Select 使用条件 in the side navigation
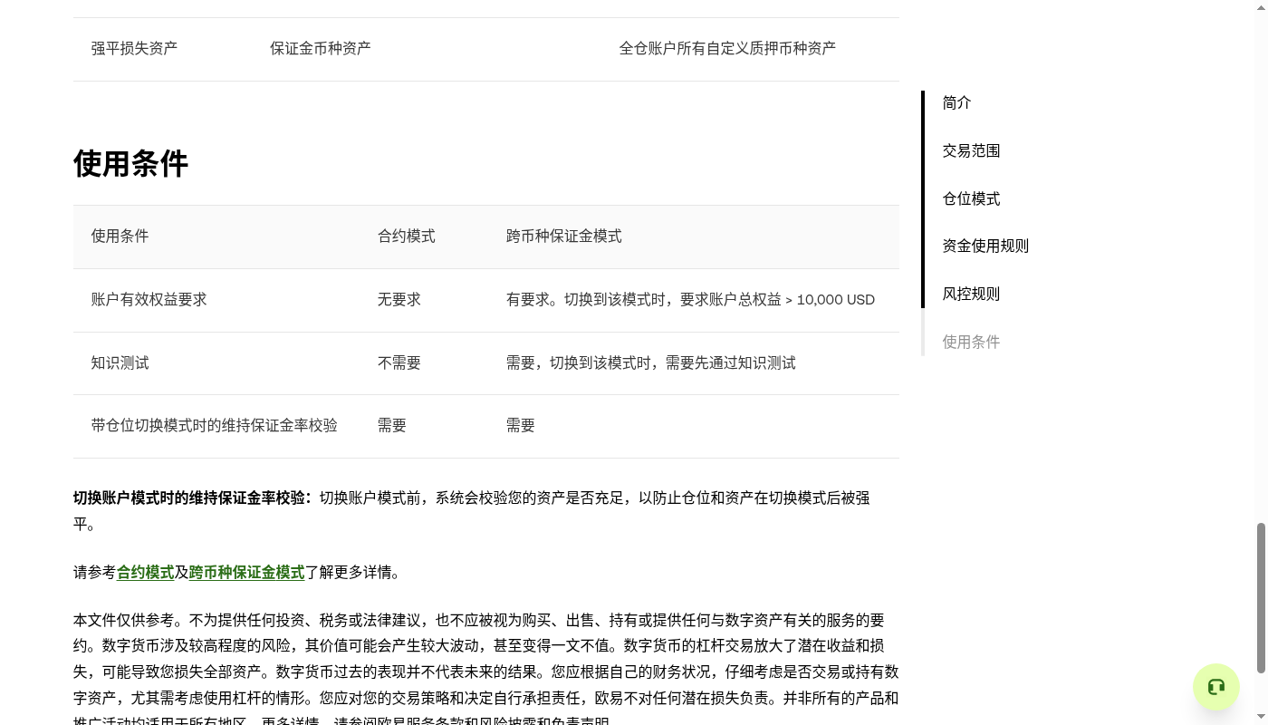This screenshot has height=725, width=1268. tap(971, 342)
